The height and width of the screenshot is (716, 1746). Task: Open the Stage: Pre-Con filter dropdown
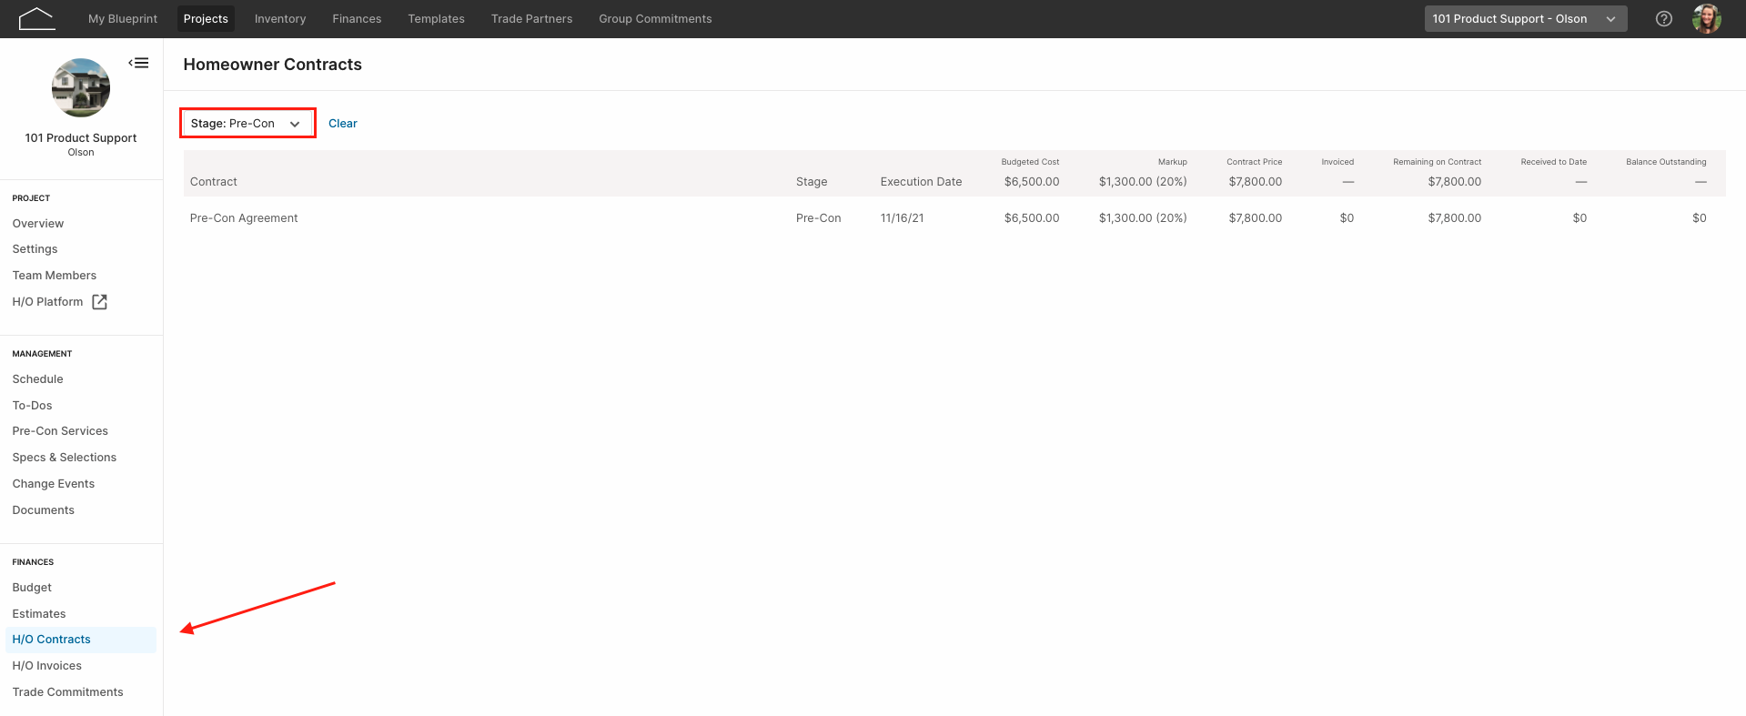point(247,123)
